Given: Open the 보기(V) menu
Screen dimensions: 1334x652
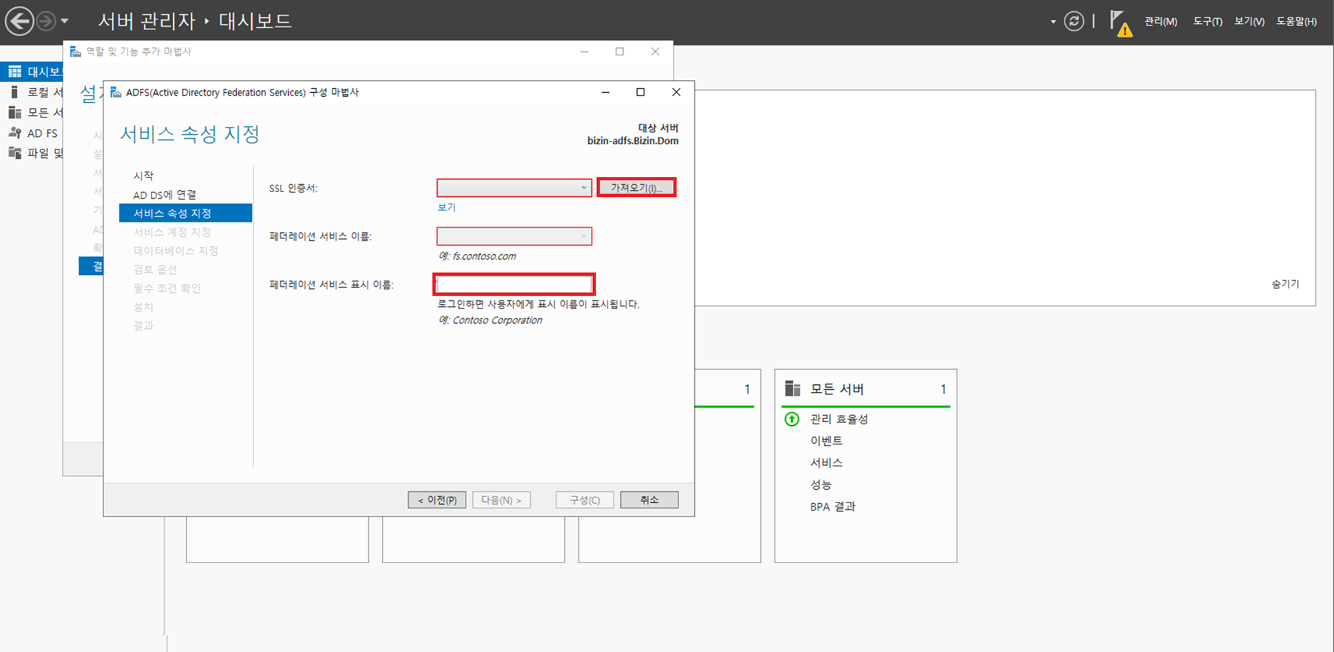Looking at the screenshot, I should pos(1249,21).
